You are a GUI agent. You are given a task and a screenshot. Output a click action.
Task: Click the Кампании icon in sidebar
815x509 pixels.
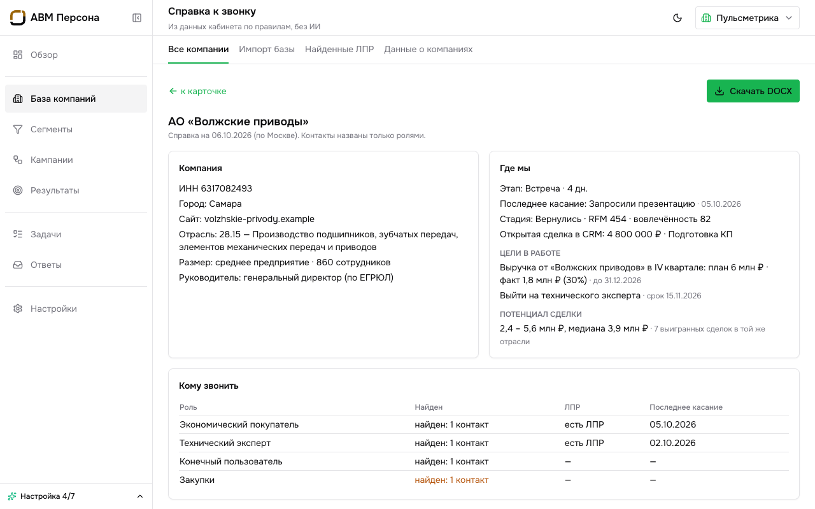(x=18, y=160)
